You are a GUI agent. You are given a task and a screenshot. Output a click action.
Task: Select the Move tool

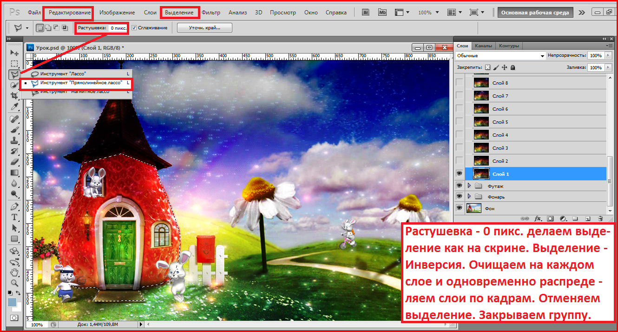pos(14,53)
